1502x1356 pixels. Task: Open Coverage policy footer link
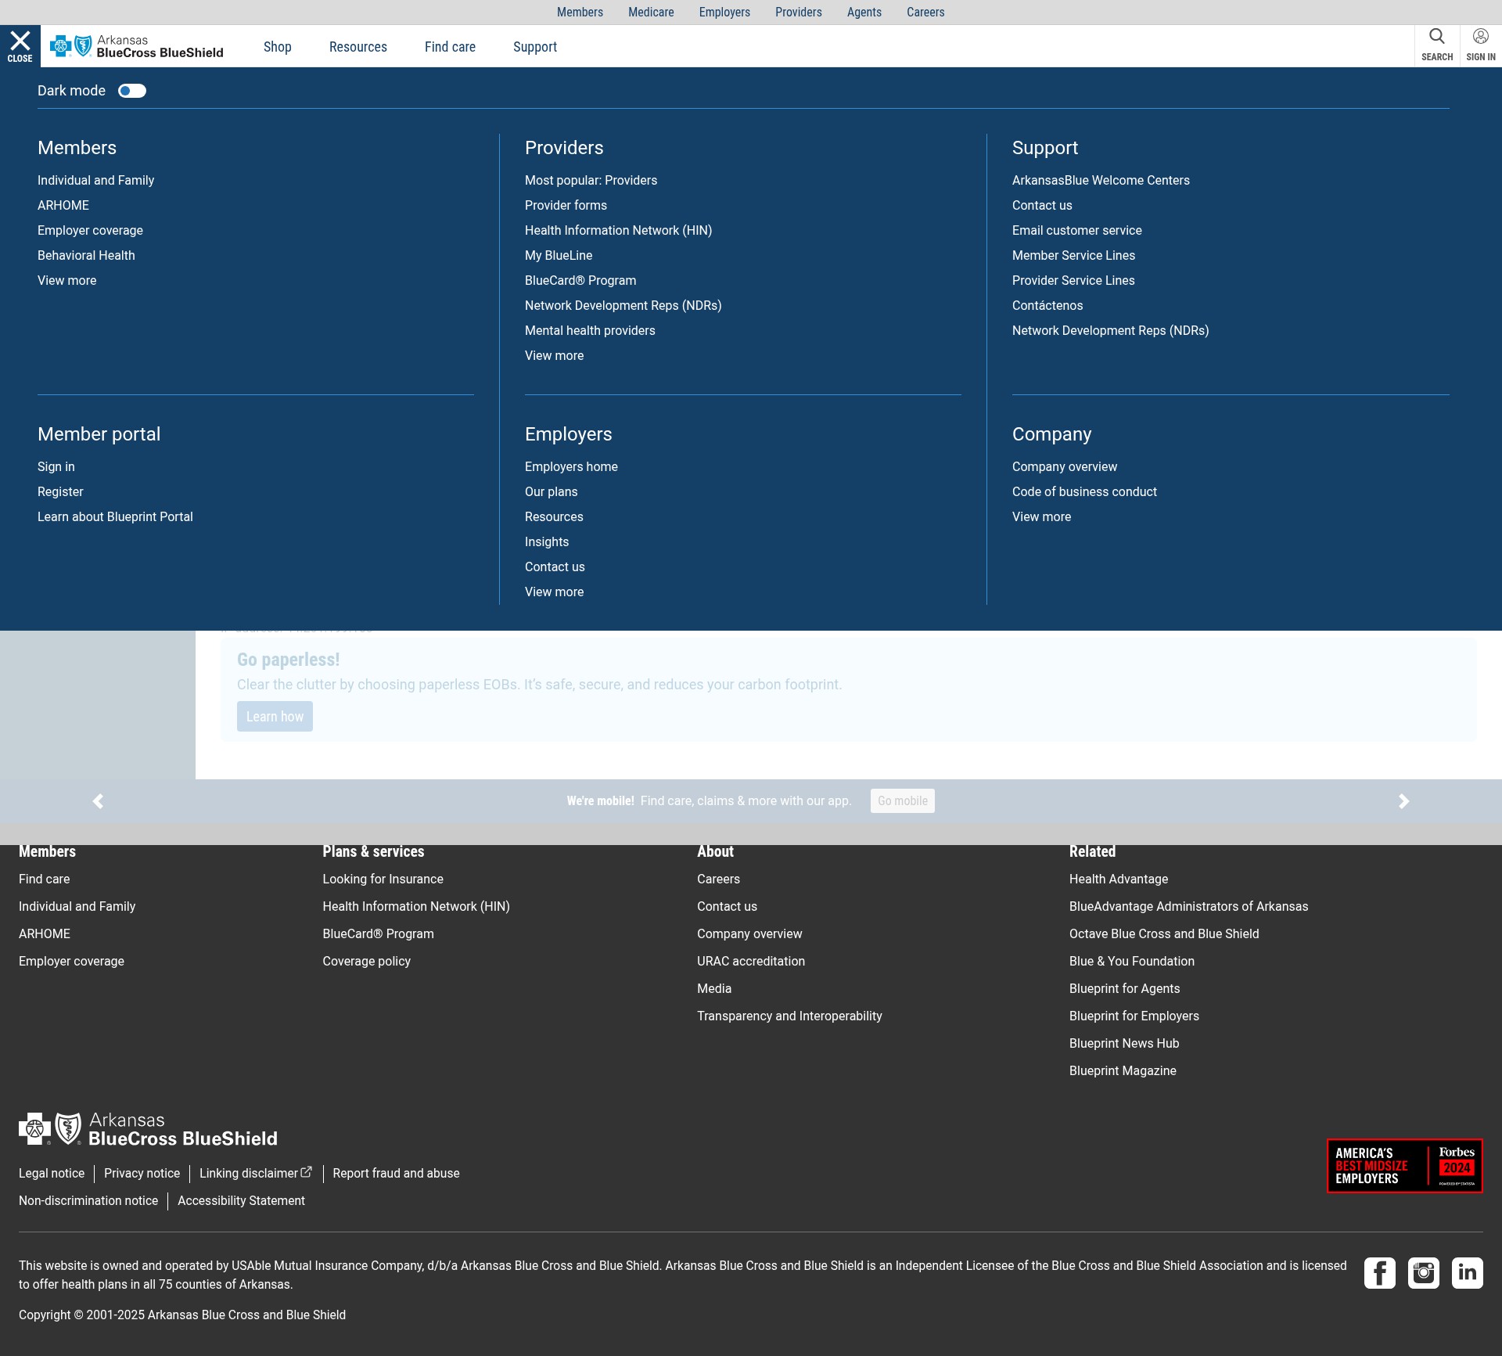(x=366, y=962)
